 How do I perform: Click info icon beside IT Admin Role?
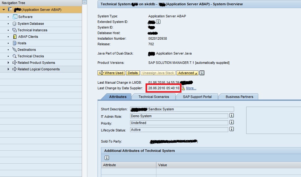(x=231, y=116)
